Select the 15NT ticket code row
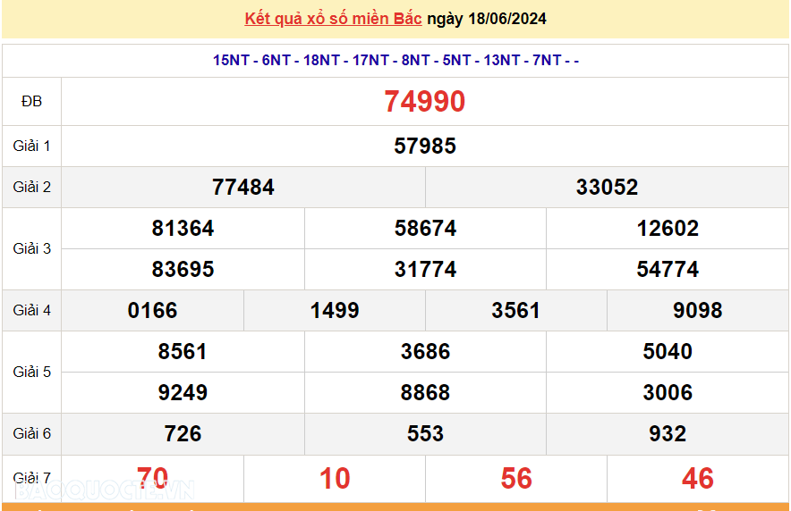The height and width of the screenshot is (511, 791). click(x=395, y=60)
